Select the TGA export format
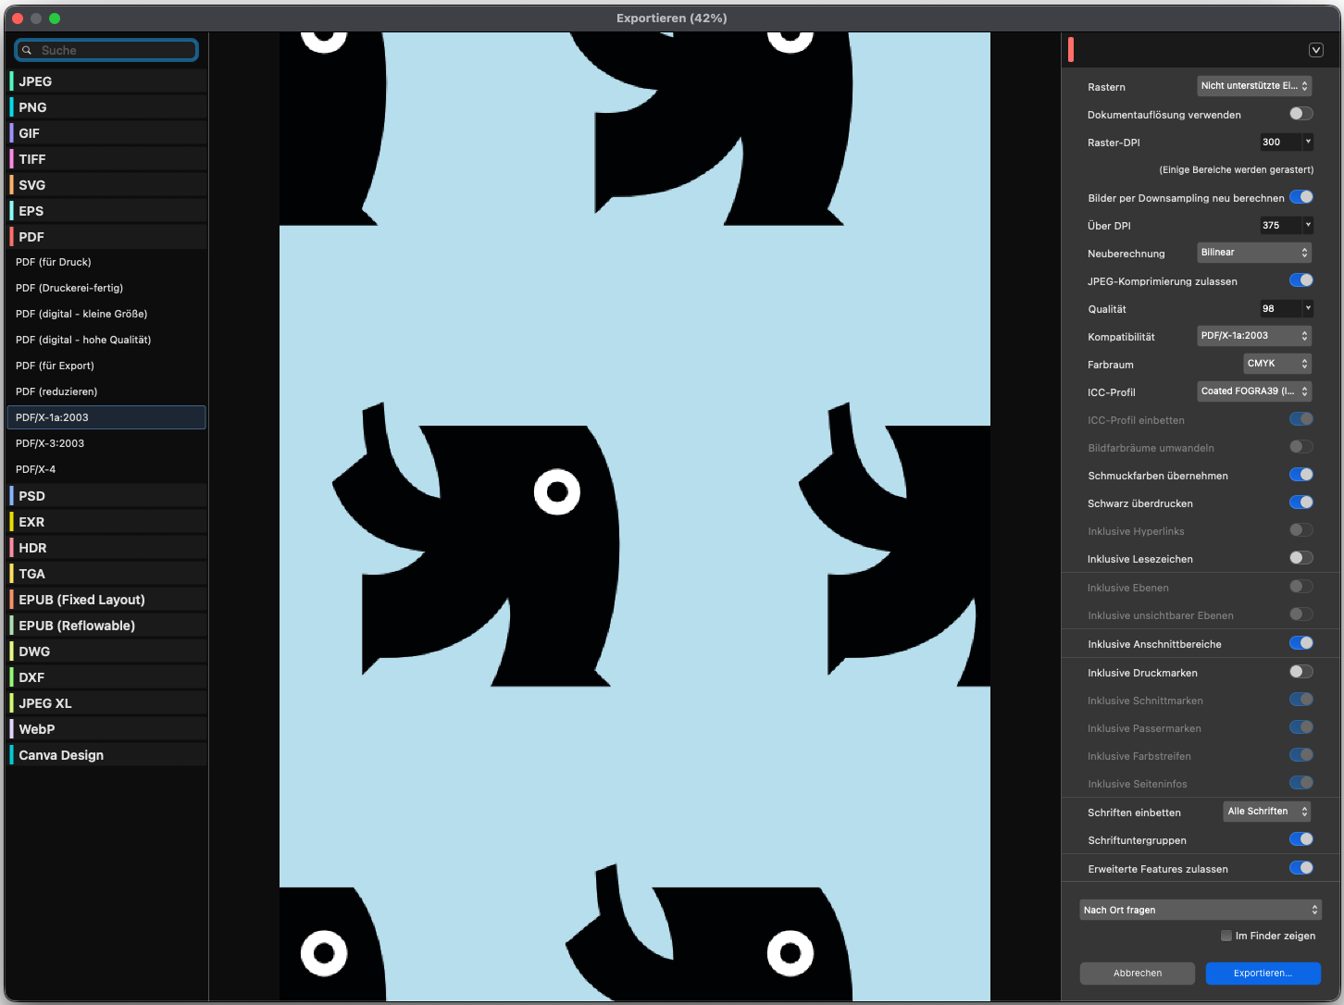This screenshot has height=1005, width=1344. tap(107, 574)
